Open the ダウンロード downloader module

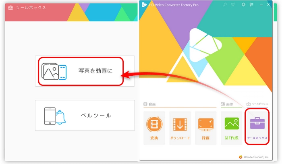[180, 128]
